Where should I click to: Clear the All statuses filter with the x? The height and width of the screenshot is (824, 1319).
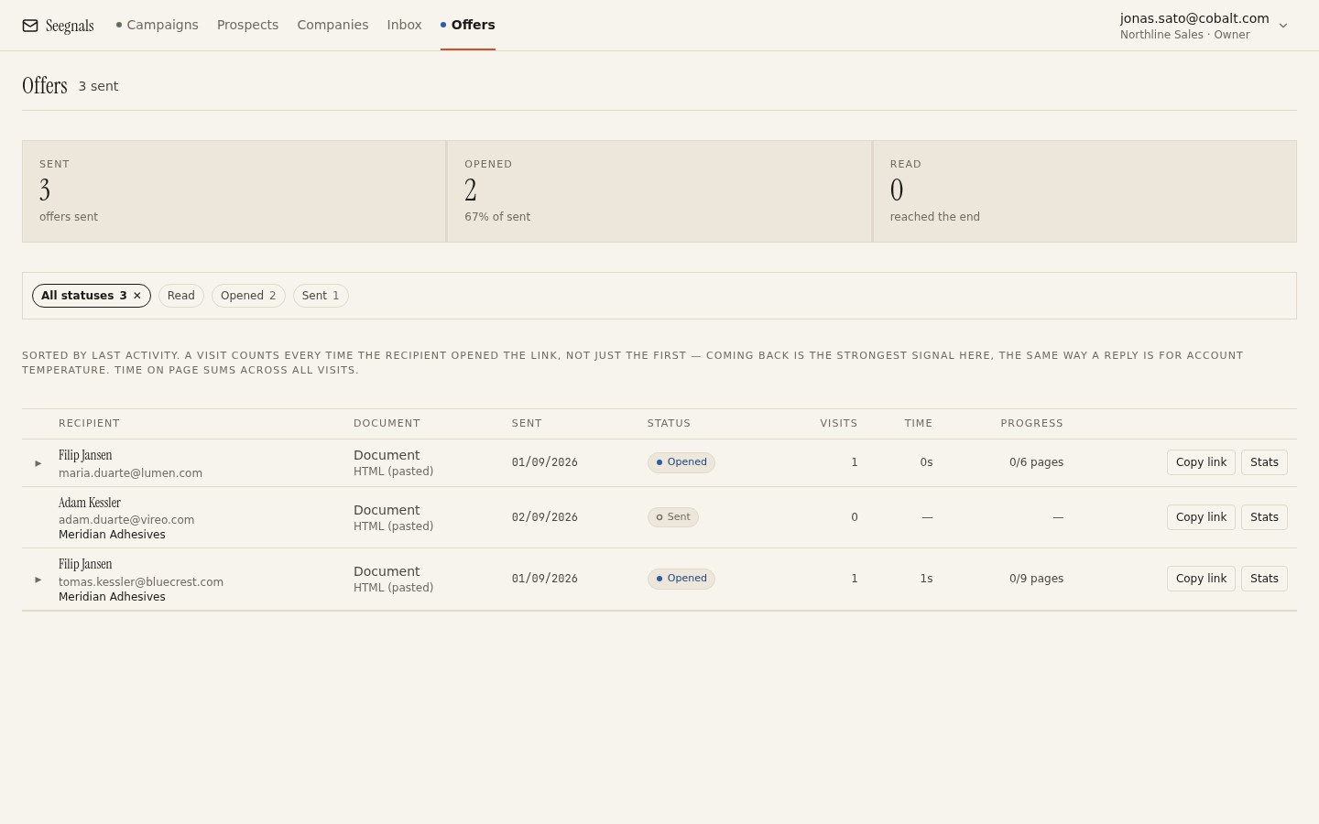pyautogui.click(x=137, y=296)
